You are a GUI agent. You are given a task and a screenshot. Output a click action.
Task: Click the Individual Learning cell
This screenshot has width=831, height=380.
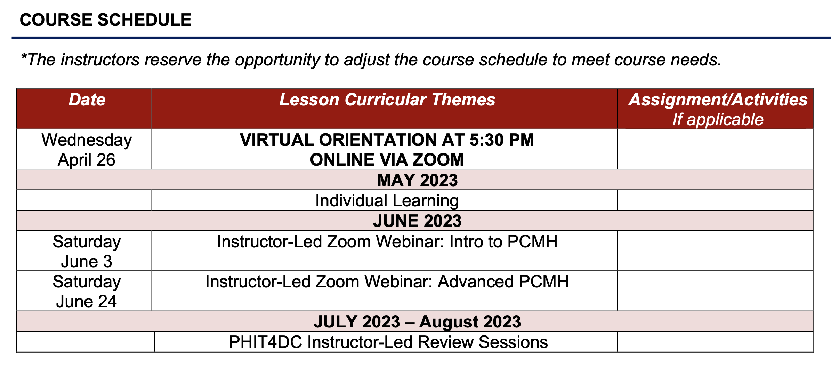pos(387,201)
